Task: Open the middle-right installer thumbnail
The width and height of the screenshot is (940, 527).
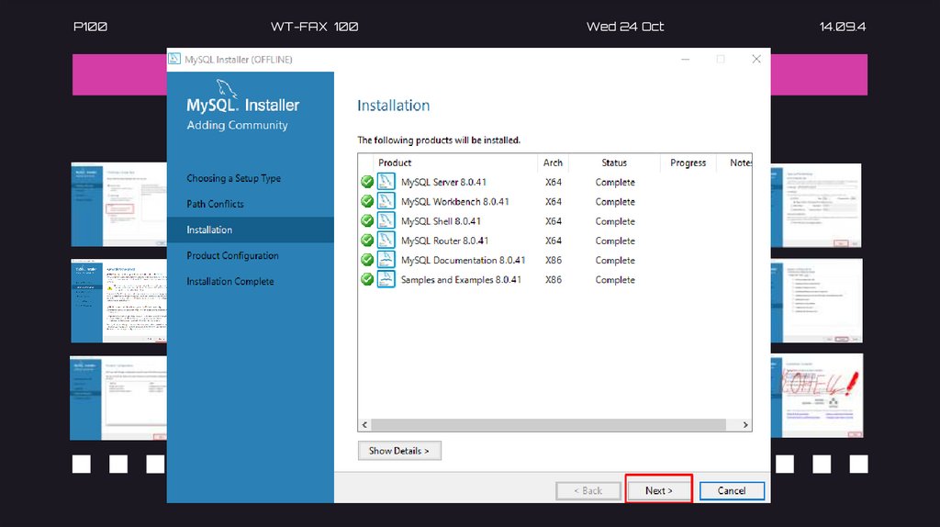Action: pos(817,301)
